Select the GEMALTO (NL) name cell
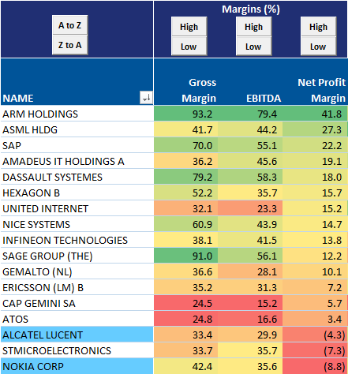 (x=77, y=271)
